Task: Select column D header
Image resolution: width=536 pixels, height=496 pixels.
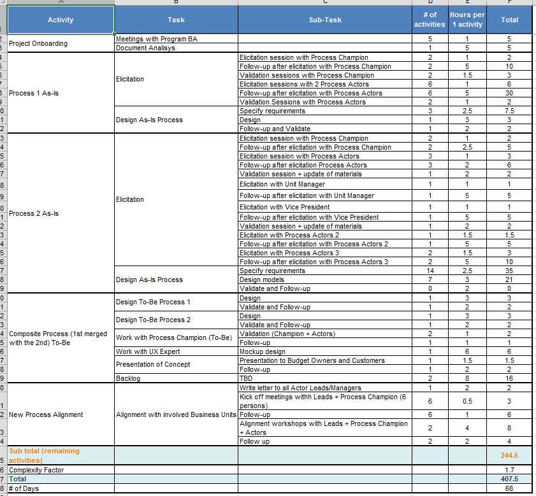Action: [x=430, y=3]
